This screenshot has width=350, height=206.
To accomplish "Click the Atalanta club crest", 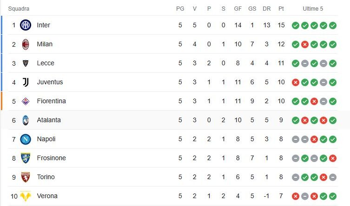I will click(26, 120).
